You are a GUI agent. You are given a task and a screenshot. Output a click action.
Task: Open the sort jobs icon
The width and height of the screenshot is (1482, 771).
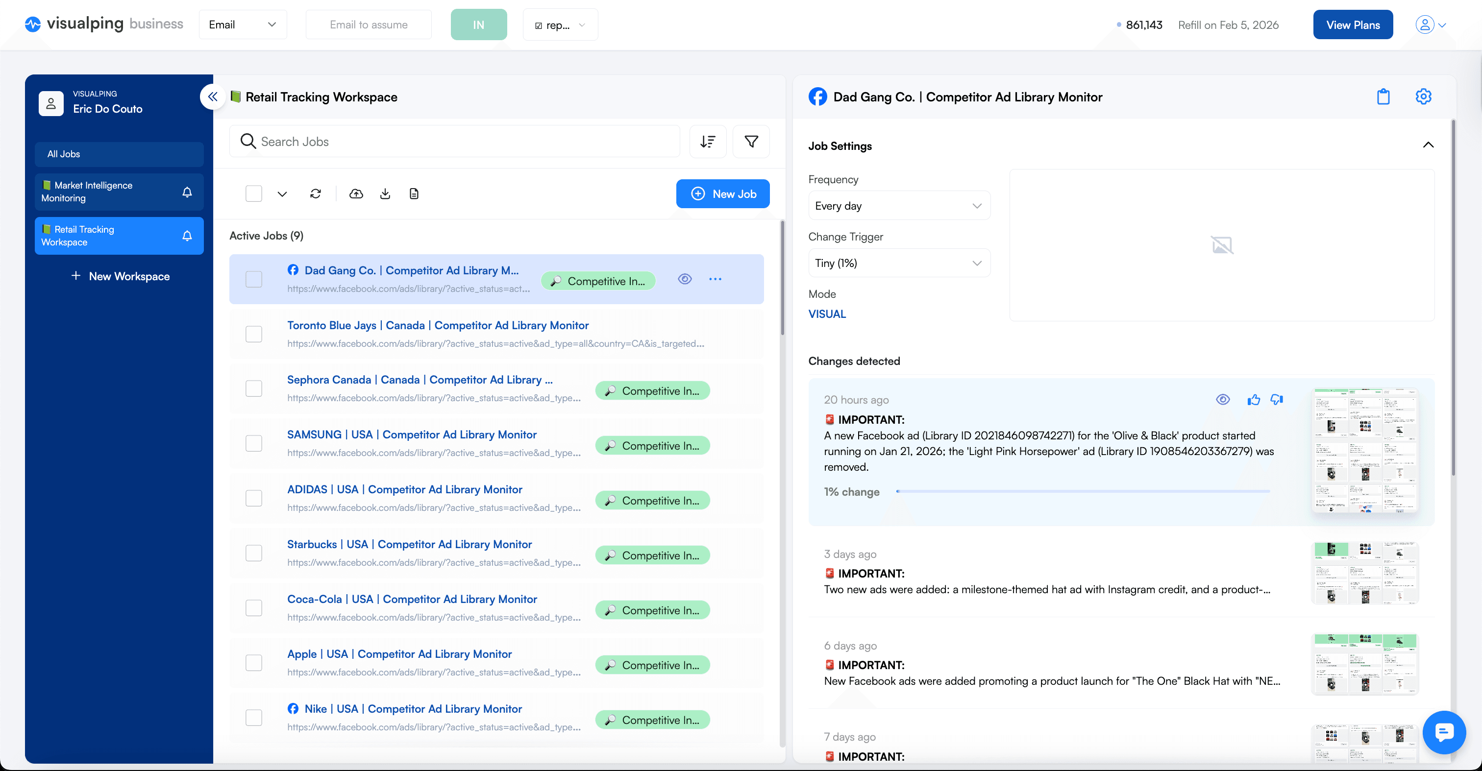coord(708,142)
